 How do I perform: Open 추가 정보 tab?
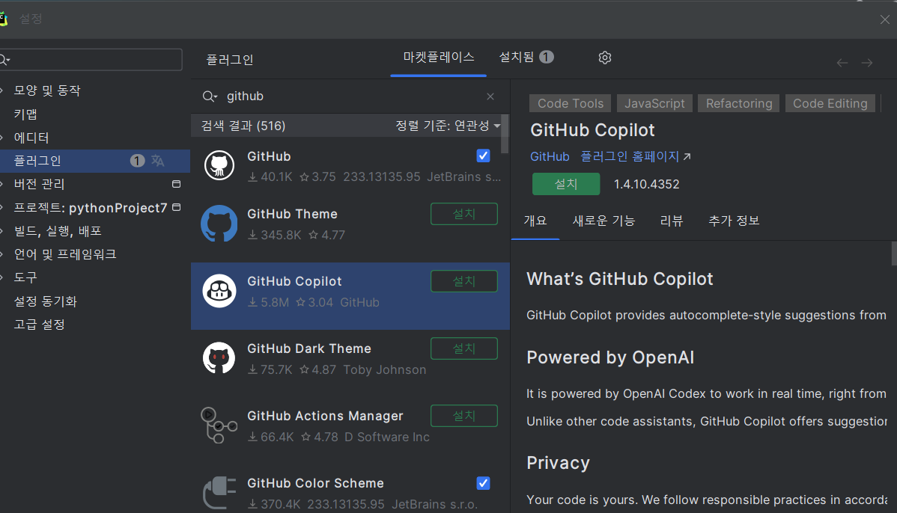click(734, 221)
